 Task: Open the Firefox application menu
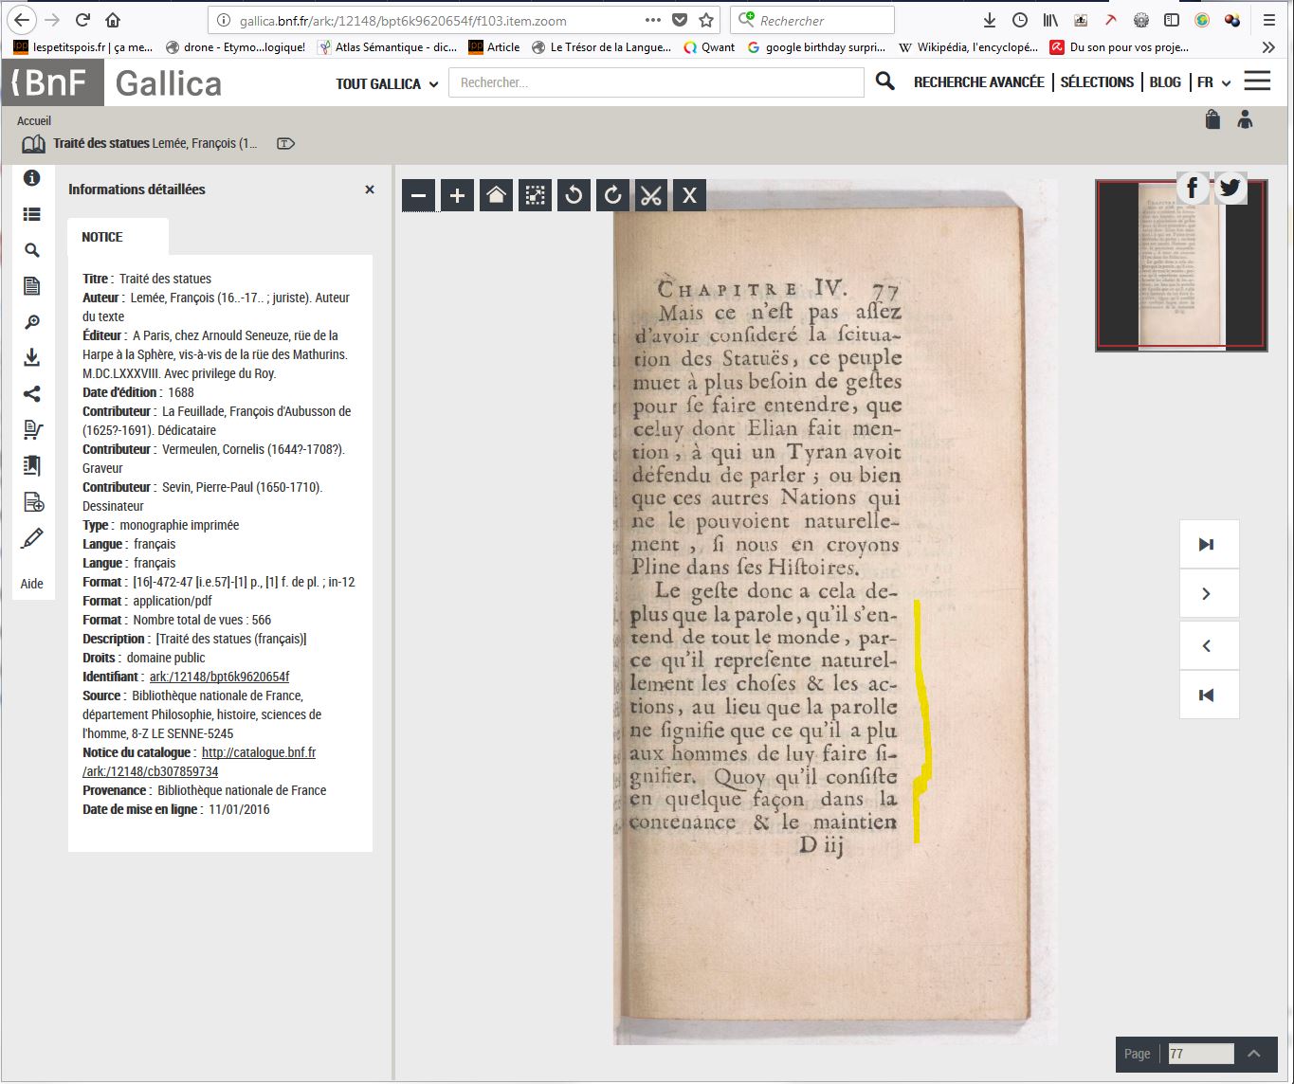1268,20
